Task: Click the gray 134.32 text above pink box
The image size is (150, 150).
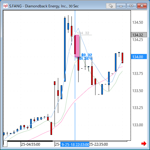Action: pos(83,33)
